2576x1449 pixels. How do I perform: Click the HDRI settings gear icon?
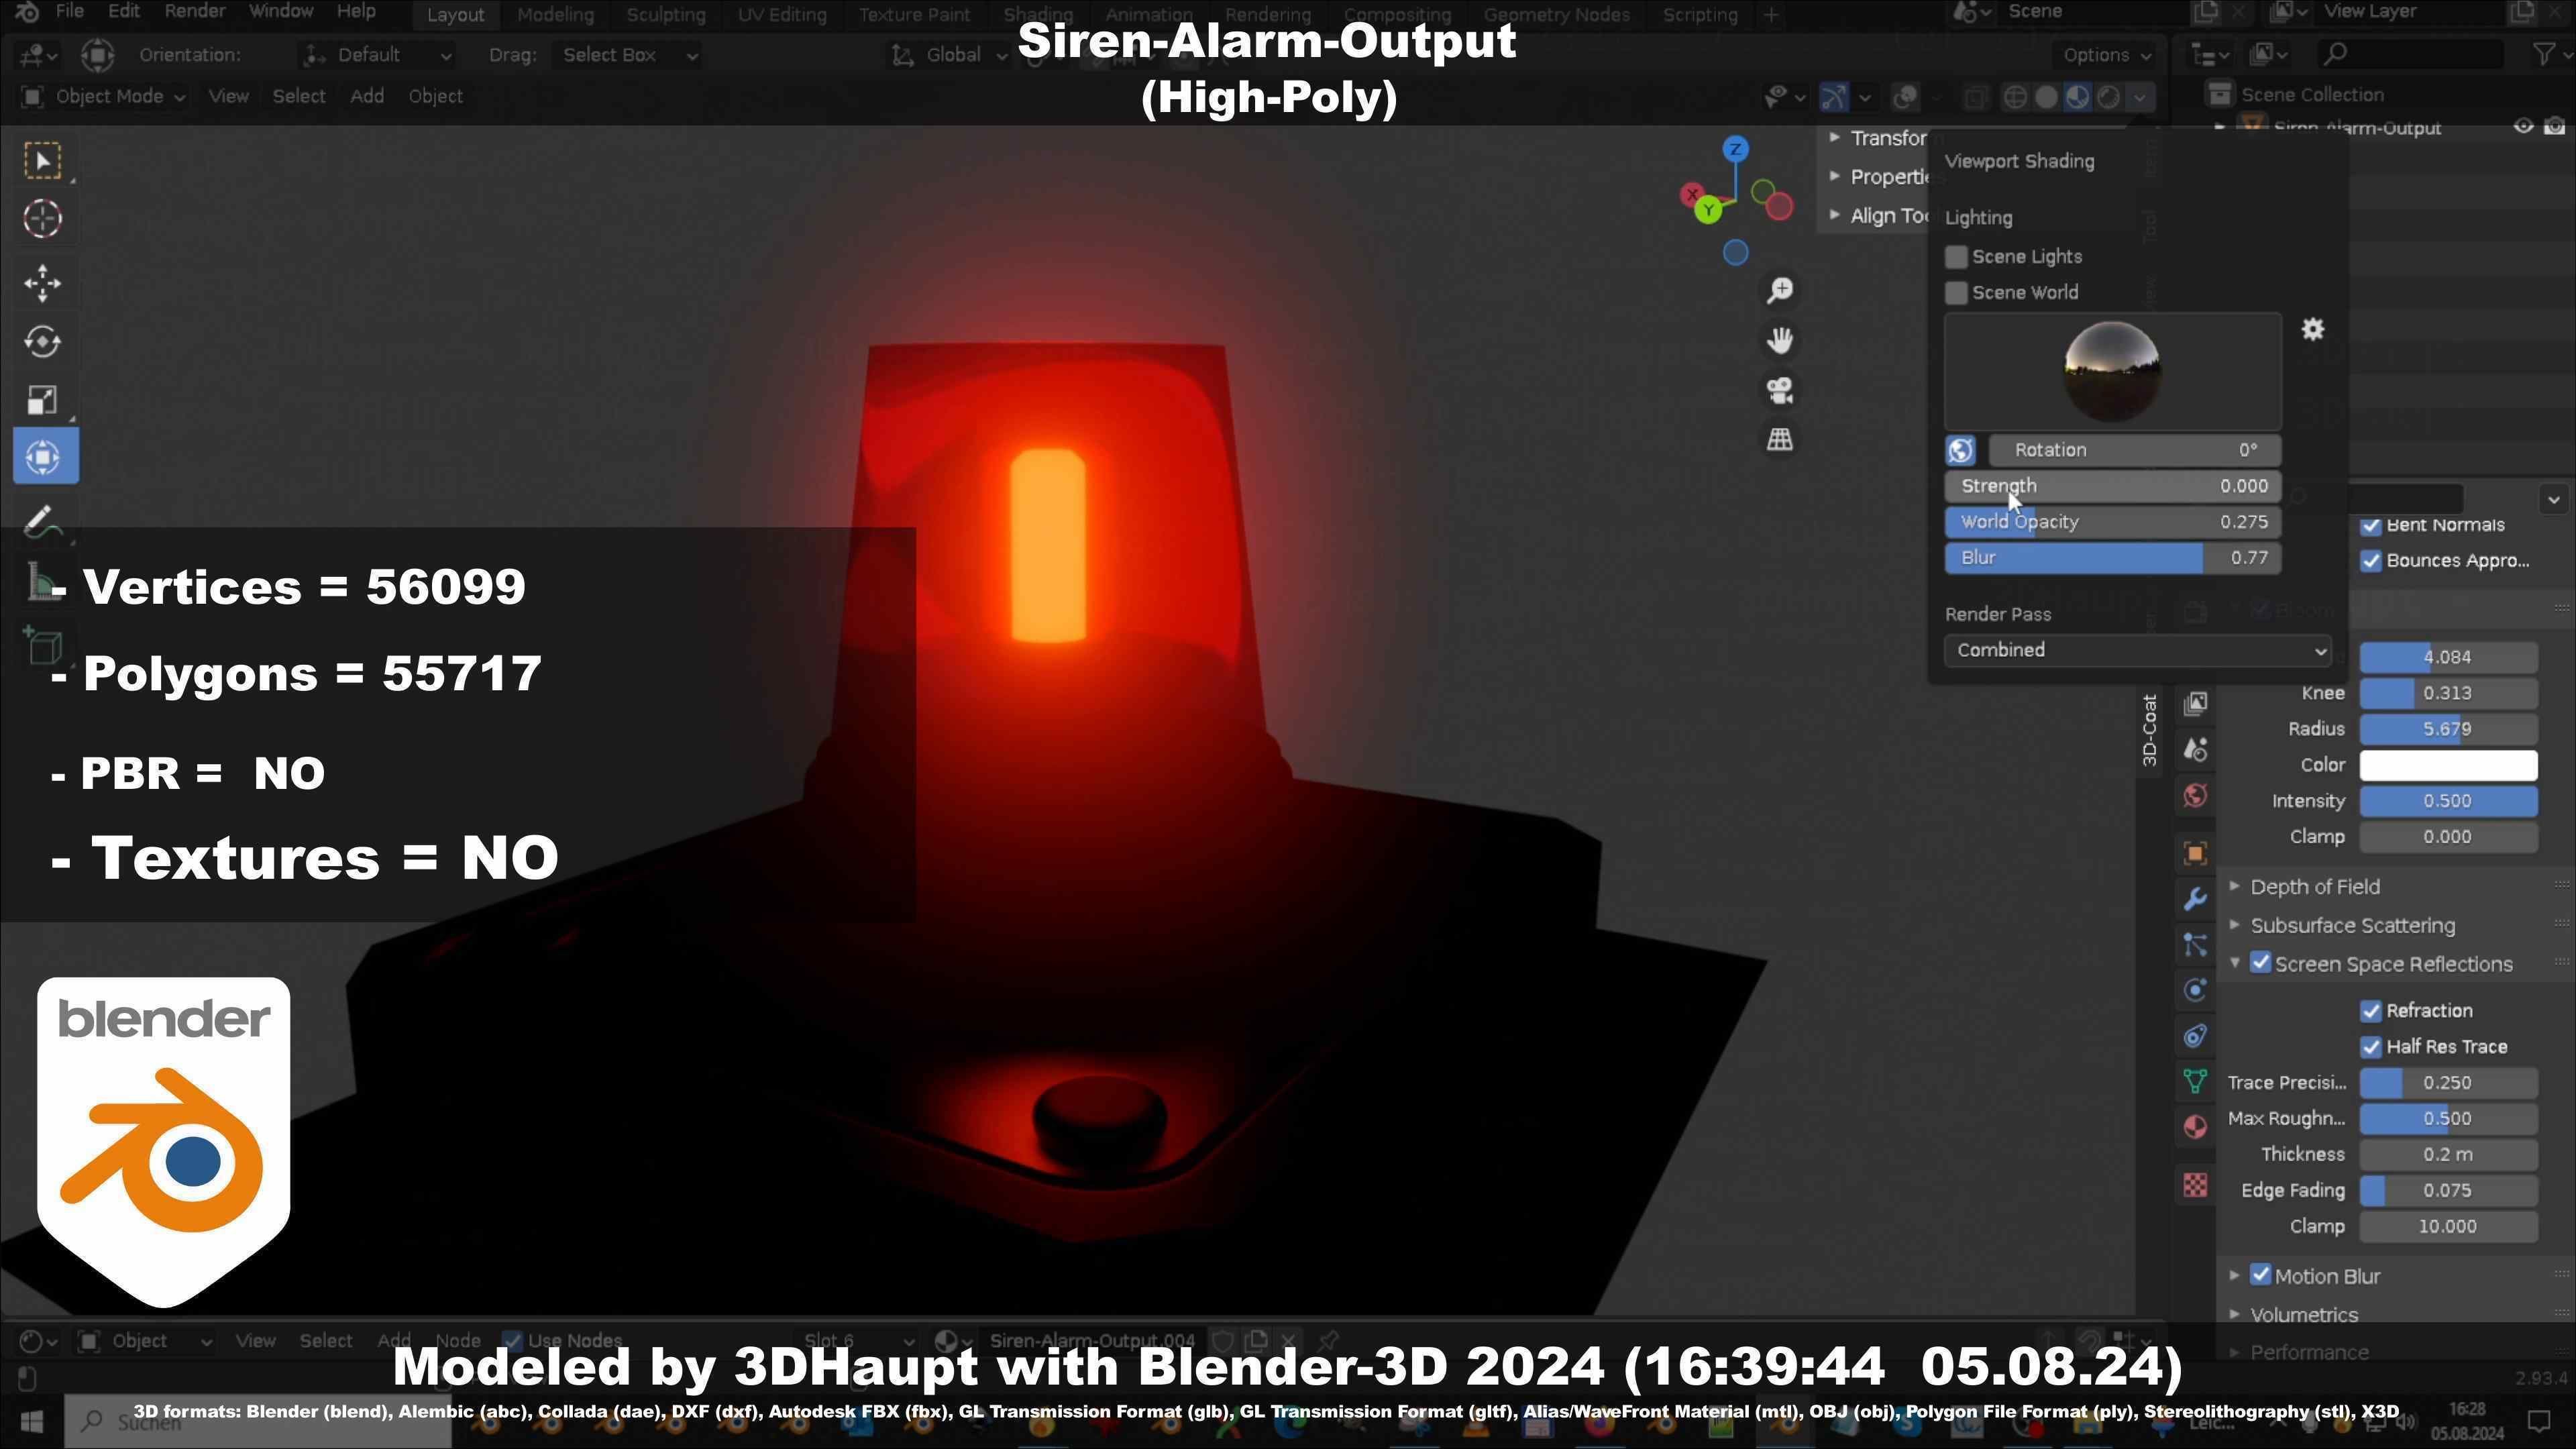coord(2313,329)
